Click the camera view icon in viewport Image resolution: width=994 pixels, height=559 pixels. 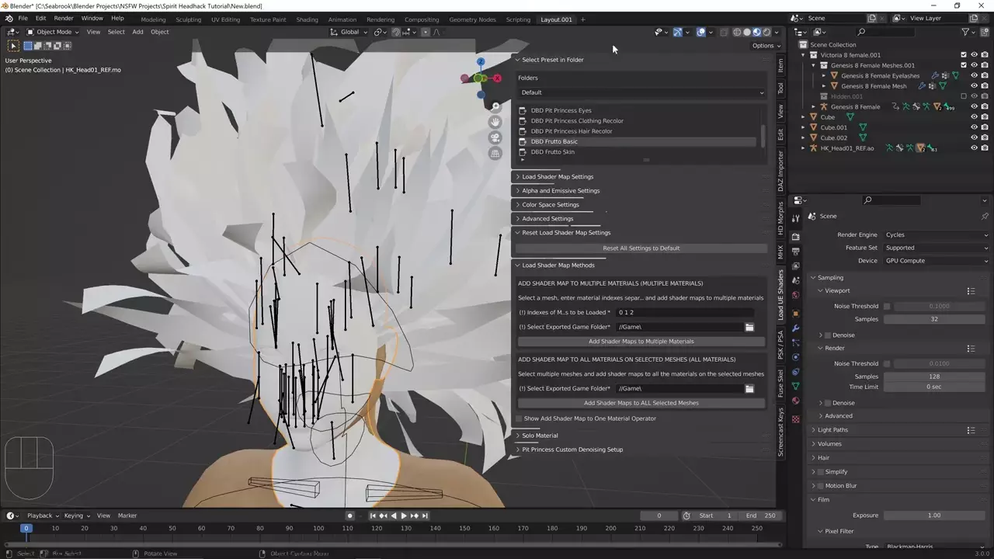click(495, 137)
